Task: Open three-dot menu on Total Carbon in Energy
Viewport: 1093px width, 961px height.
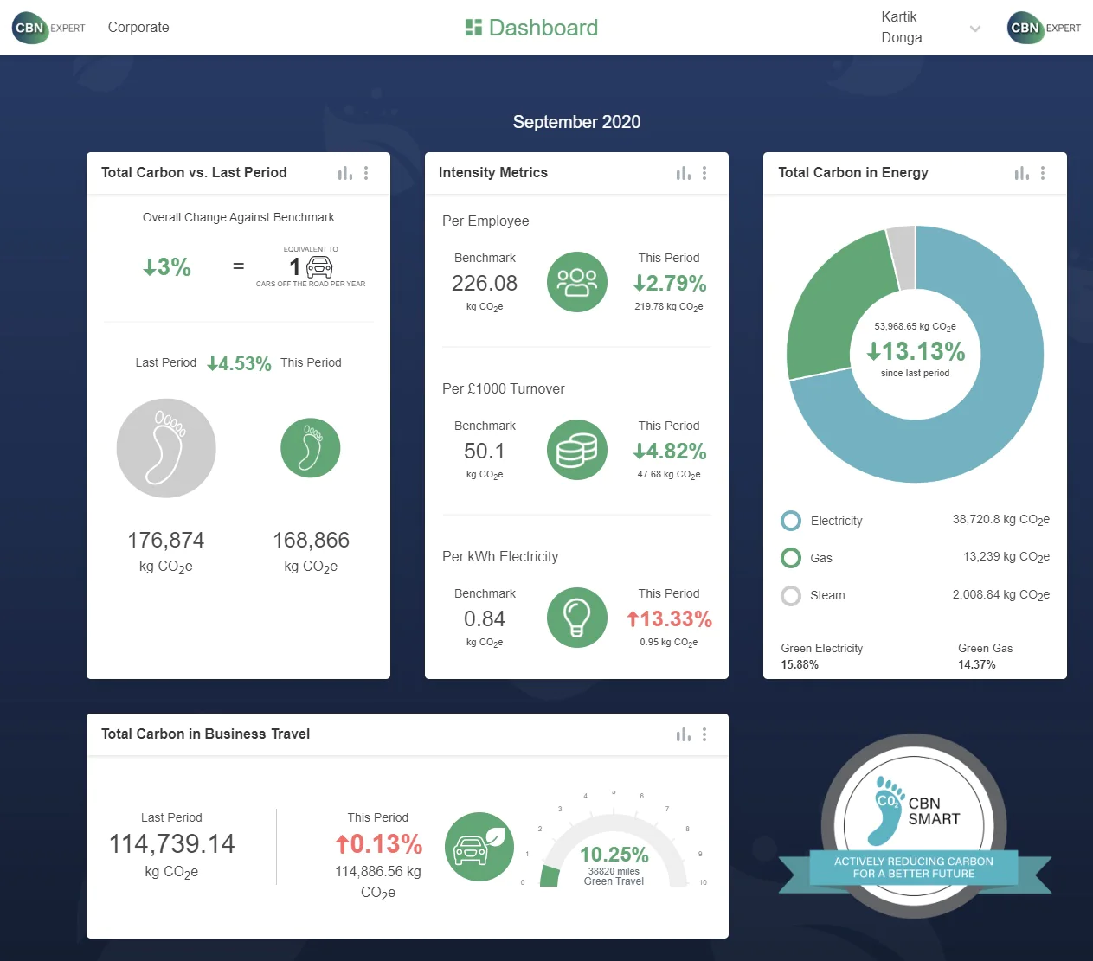Action: tap(1043, 173)
